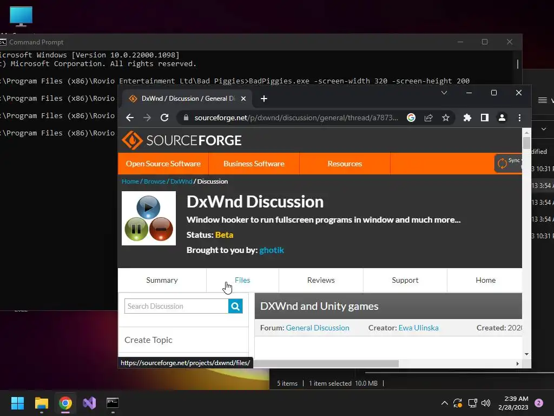Open the Open Source Software menu
This screenshot has width=554, height=416.
tap(163, 164)
